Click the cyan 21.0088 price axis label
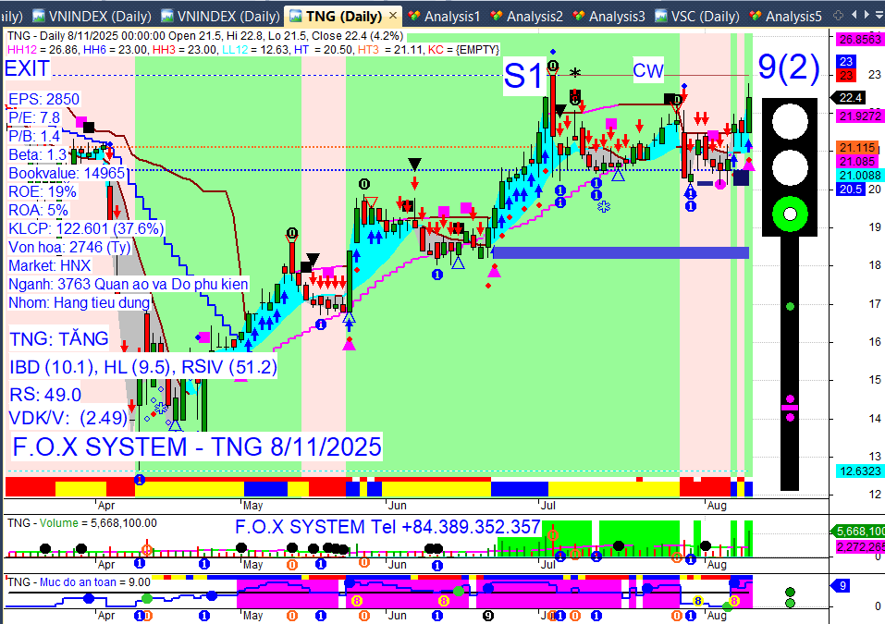 [x=860, y=176]
